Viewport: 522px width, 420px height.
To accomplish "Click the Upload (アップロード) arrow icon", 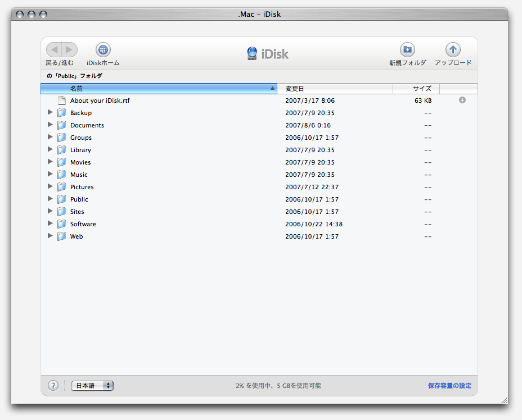I will click(x=453, y=50).
